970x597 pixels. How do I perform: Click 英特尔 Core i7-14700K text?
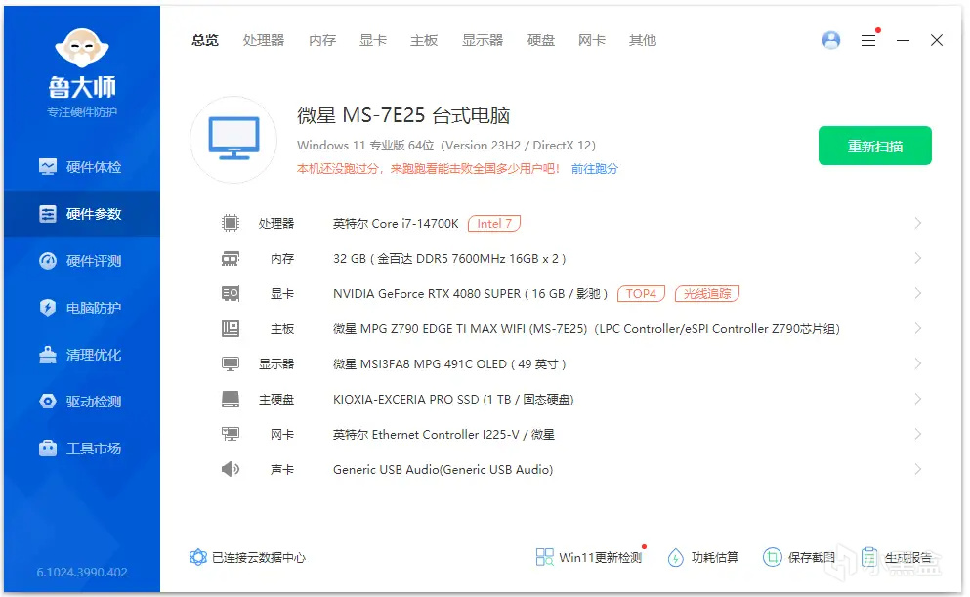(396, 224)
